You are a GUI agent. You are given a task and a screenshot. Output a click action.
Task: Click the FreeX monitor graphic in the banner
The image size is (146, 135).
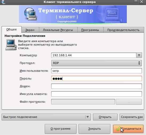click(112, 14)
